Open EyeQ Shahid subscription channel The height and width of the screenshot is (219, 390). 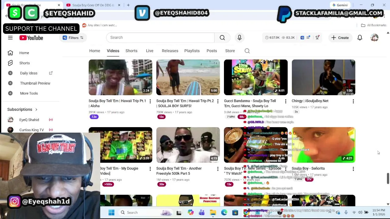point(29,120)
